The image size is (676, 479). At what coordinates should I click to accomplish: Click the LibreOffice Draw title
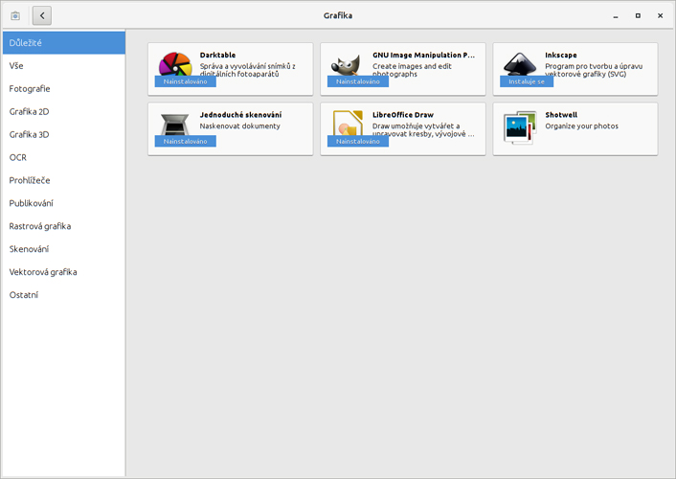point(403,115)
